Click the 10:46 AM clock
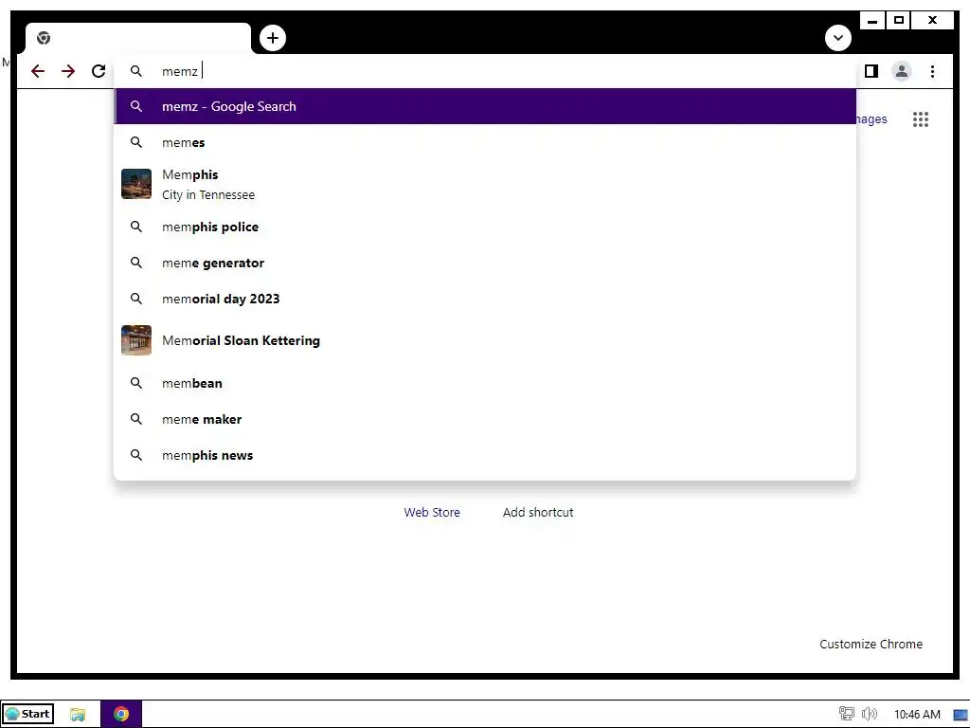Screen dimensions: 970x728 (x=917, y=715)
